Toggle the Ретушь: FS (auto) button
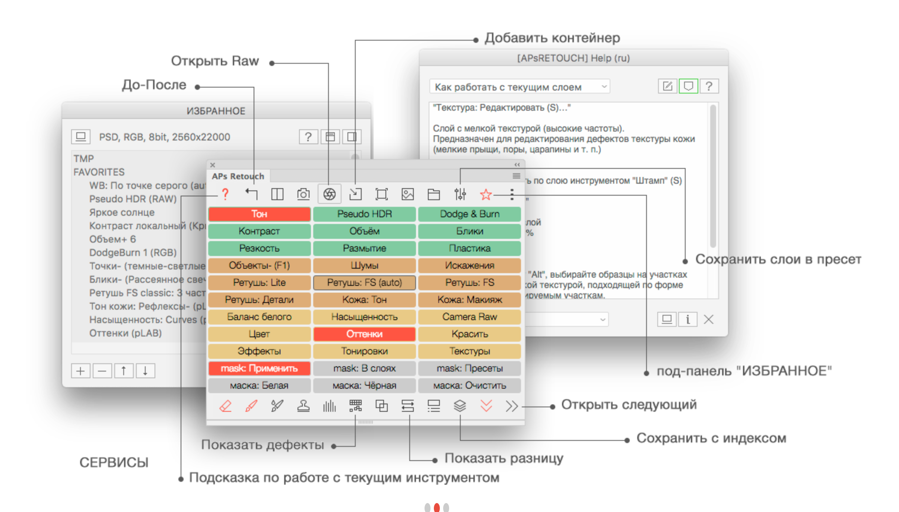 click(364, 282)
